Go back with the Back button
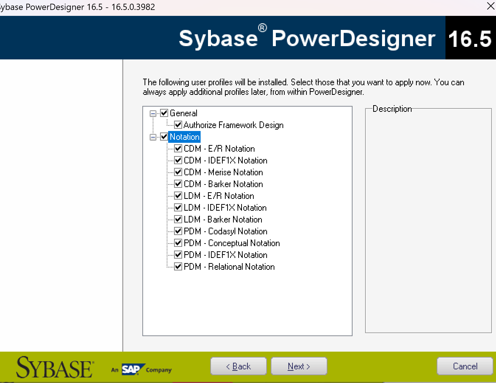 click(238, 366)
